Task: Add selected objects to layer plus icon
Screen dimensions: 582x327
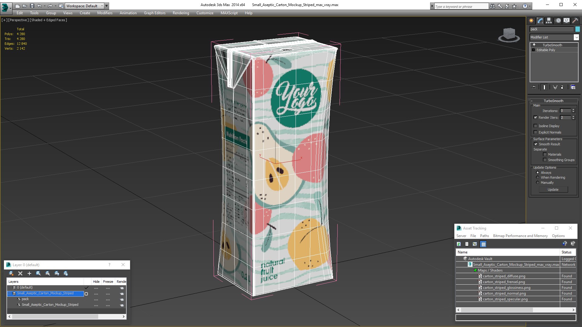Action: tap(29, 273)
